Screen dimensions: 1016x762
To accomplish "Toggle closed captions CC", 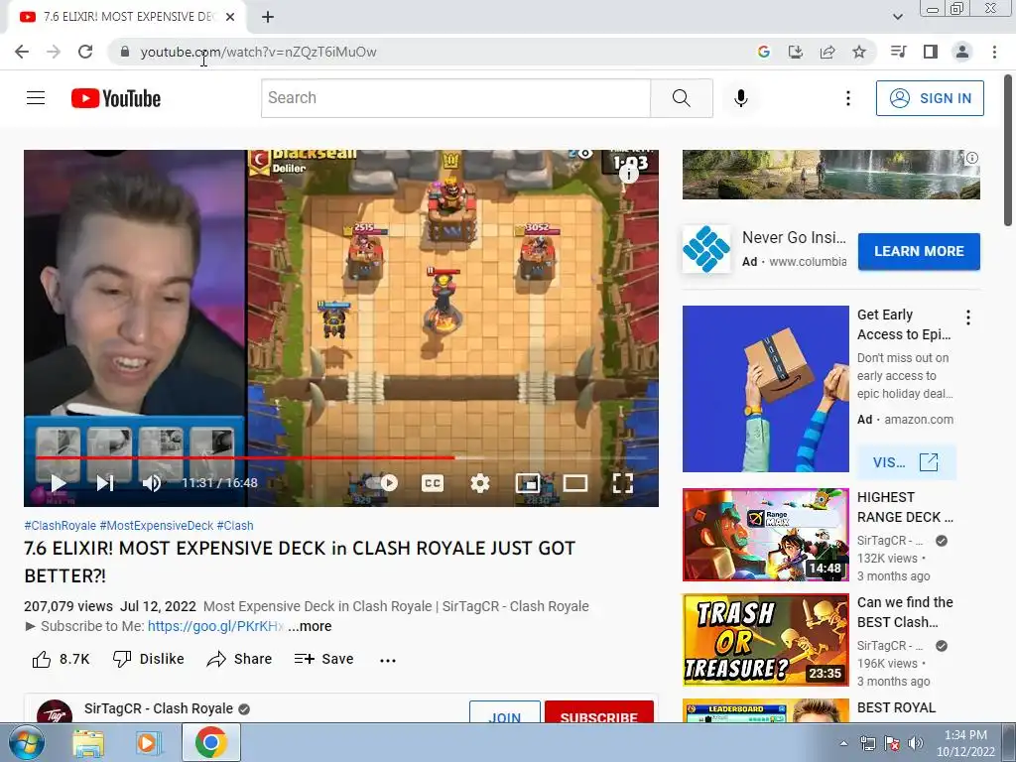I will [x=433, y=483].
